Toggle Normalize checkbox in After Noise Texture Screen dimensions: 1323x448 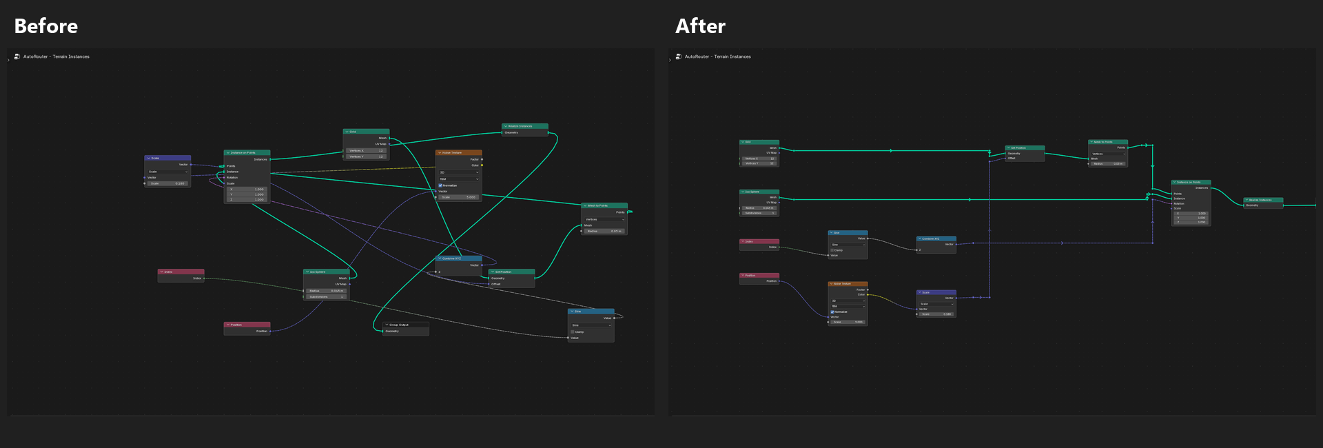tap(832, 312)
